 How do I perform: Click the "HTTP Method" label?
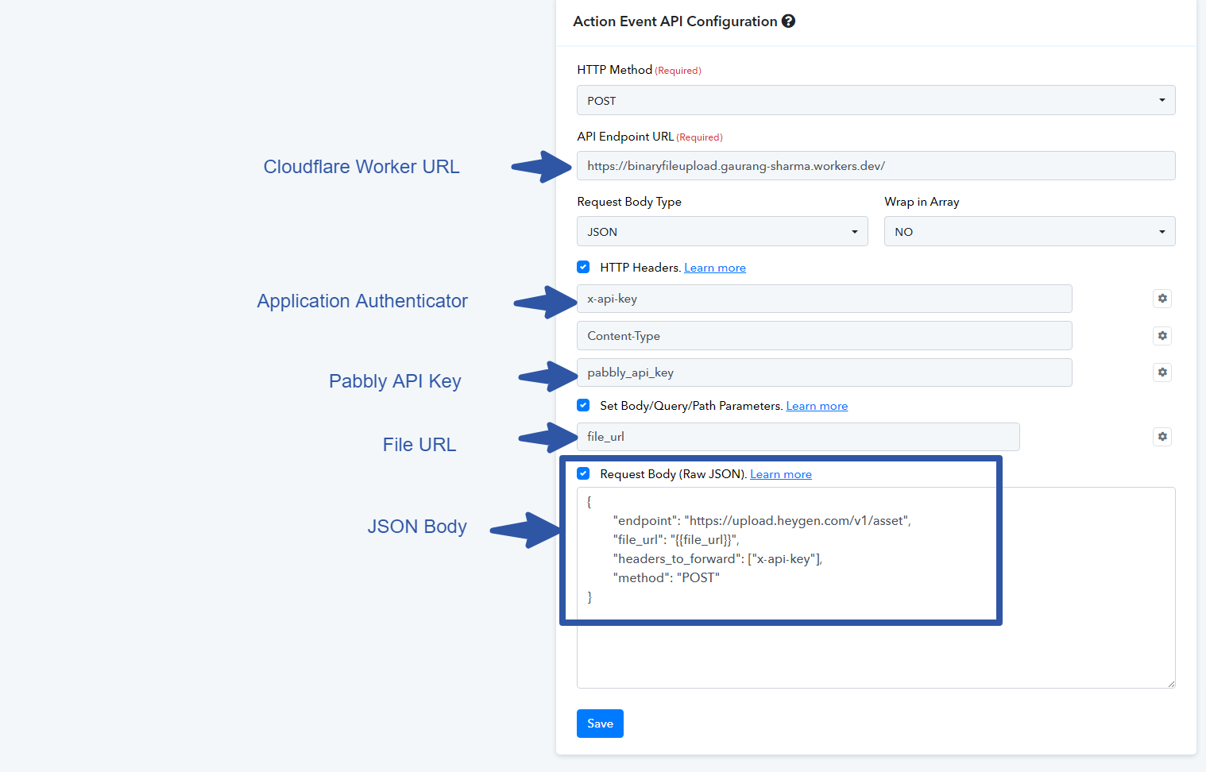point(614,70)
